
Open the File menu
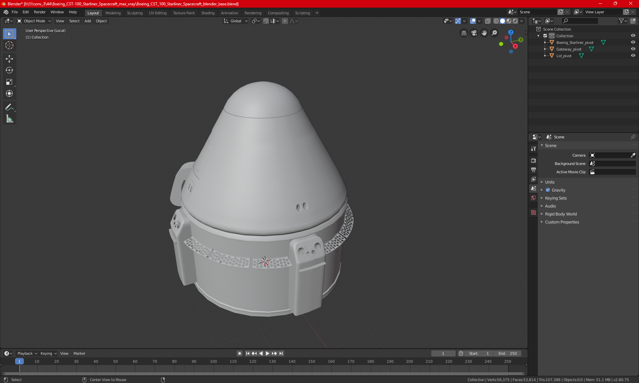click(x=15, y=12)
